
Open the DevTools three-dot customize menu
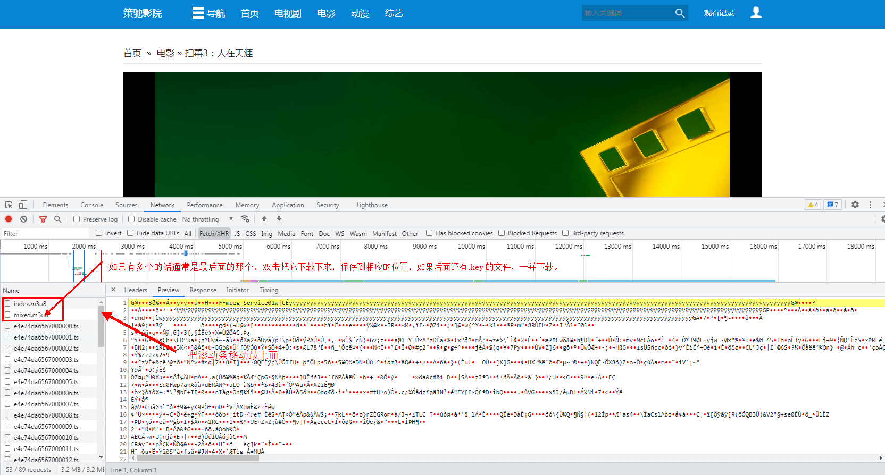(870, 205)
